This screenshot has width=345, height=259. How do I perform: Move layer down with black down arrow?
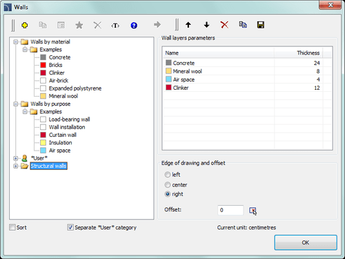[x=206, y=25]
